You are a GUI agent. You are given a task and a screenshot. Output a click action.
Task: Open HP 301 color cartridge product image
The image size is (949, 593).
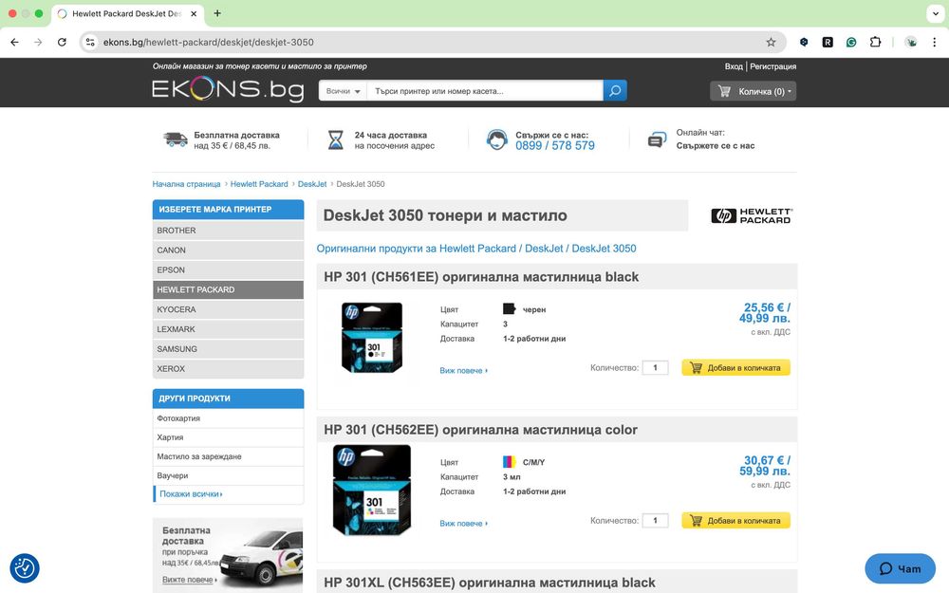pyautogui.click(x=372, y=491)
